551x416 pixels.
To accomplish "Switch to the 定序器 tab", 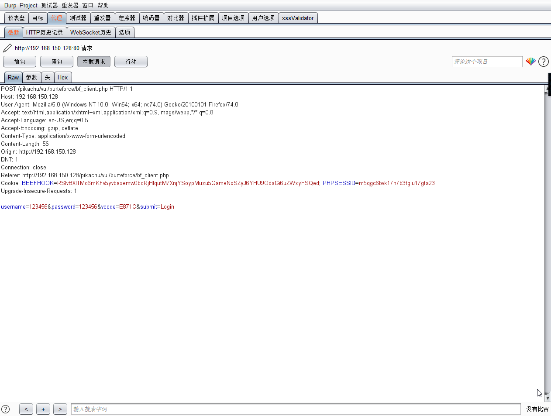I will coord(127,18).
